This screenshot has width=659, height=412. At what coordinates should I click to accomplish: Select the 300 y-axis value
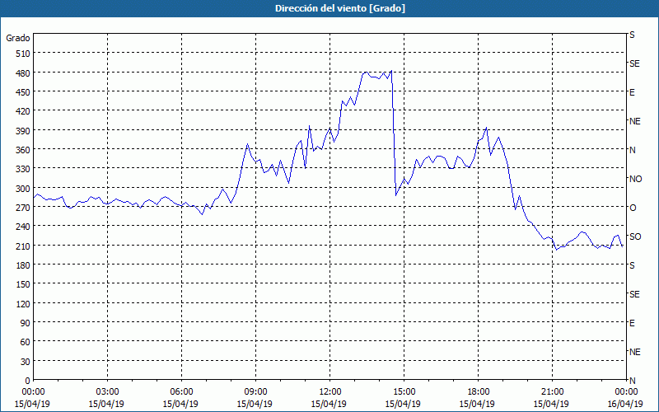pyautogui.click(x=24, y=189)
